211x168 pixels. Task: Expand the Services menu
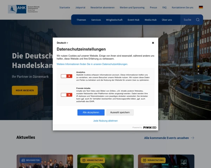click(x=96, y=20)
